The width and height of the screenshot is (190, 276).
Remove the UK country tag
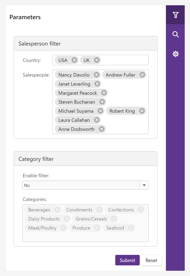click(x=97, y=60)
